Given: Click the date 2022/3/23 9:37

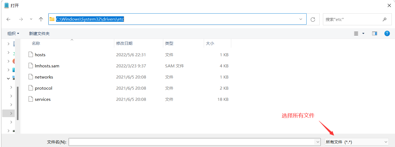Looking at the screenshot, I should (x=131, y=66).
